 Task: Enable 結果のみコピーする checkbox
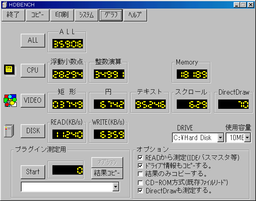click(140, 174)
